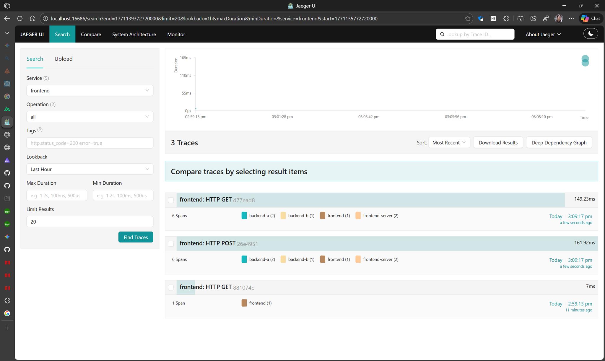This screenshot has width=605, height=361.
Task: Open the Sort Most Recent dropdown
Action: 449,142
